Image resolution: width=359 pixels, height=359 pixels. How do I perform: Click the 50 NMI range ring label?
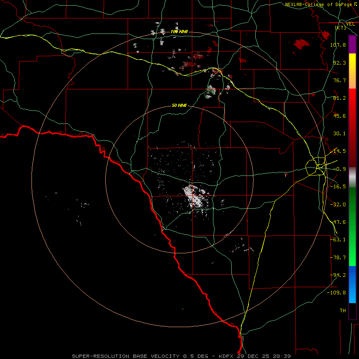[x=179, y=105]
